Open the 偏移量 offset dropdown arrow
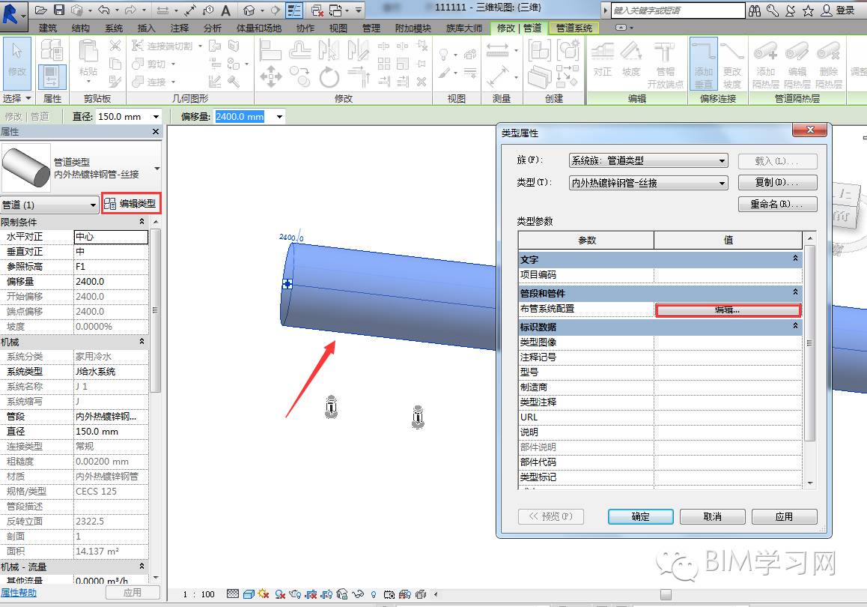The image size is (867, 607). [279, 117]
